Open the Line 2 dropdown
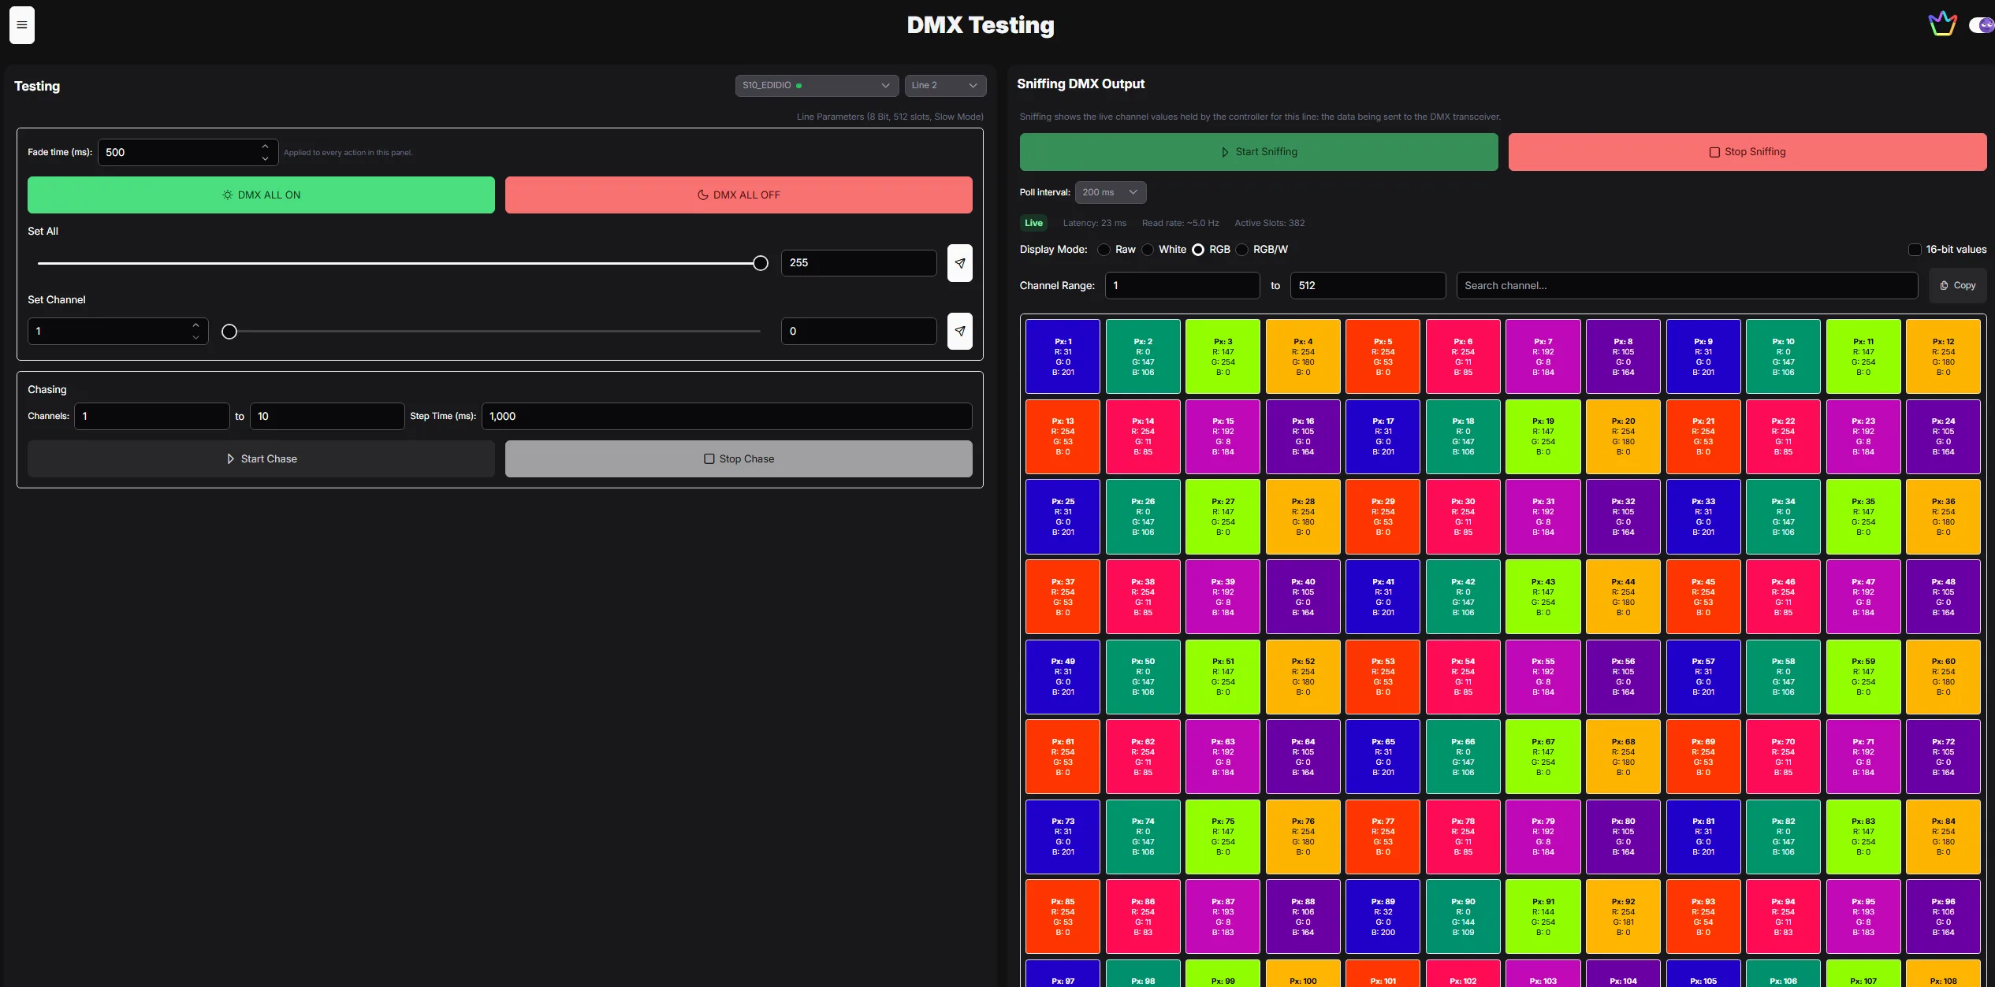Image resolution: width=1995 pixels, height=987 pixels. [x=945, y=85]
